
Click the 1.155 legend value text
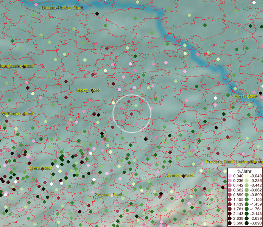click(238, 199)
